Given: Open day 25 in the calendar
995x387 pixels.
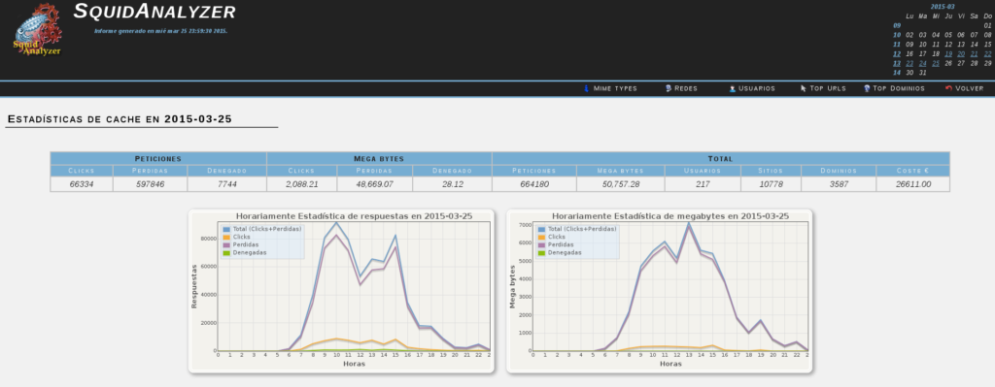Looking at the screenshot, I should pos(936,63).
